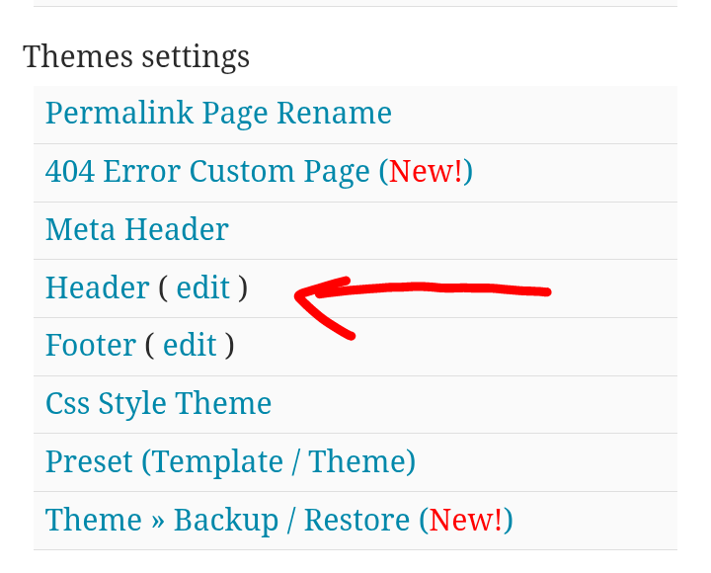Click red New! label beside 404 Error Custom Page
711x573 pixels.
click(426, 172)
